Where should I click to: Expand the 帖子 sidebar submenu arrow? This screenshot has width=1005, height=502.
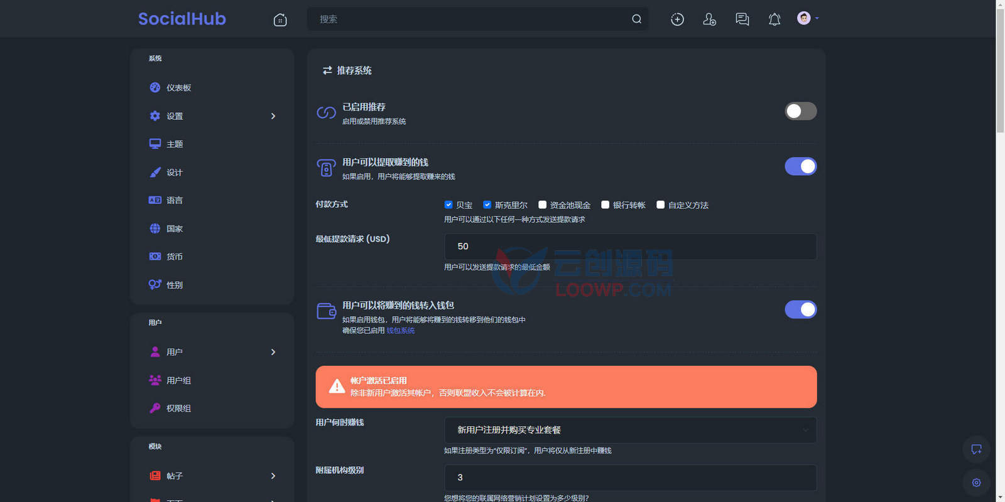273,476
